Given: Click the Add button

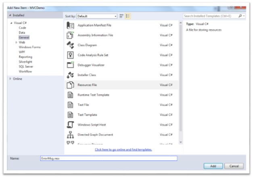Looking at the screenshot, I should tap(213, 166).
